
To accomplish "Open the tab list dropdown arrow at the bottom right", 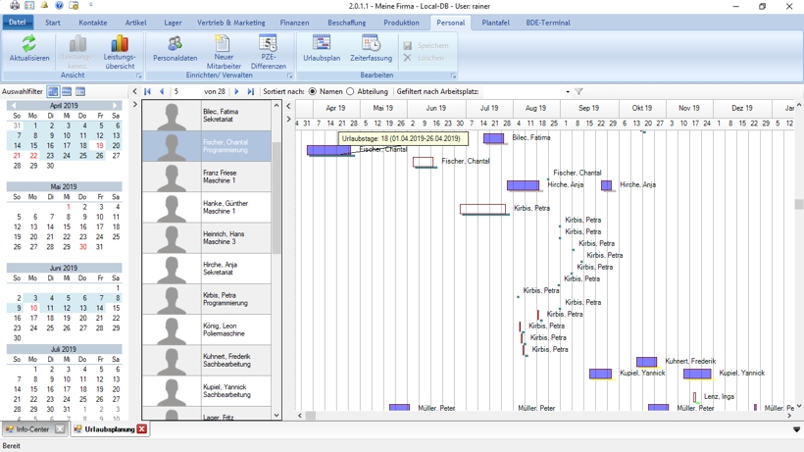I will coord(796,429).
